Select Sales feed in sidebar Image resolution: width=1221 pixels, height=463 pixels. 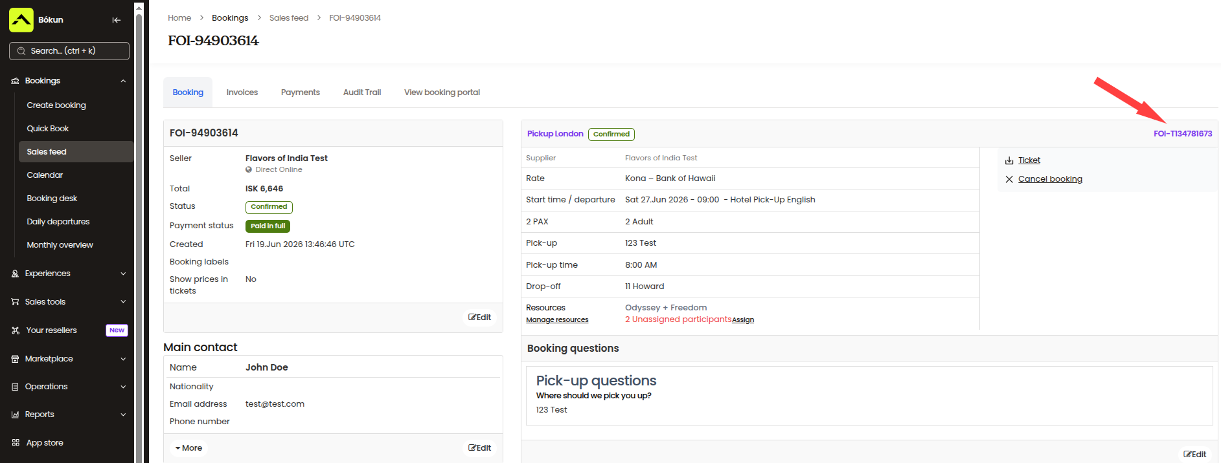click(76, 152)
